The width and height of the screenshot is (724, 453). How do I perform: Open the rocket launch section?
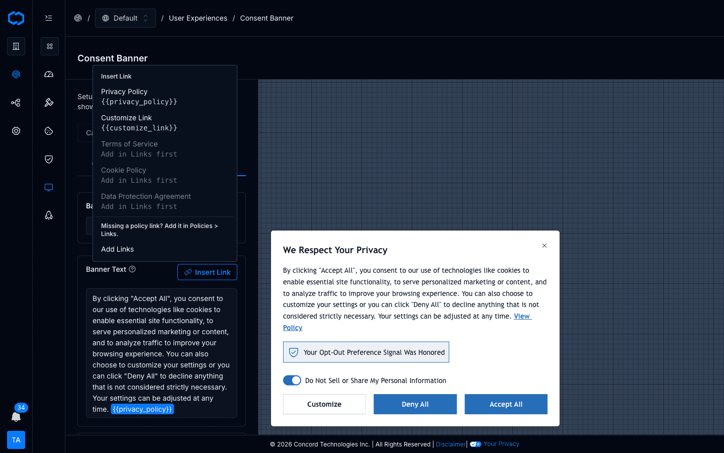48,215
